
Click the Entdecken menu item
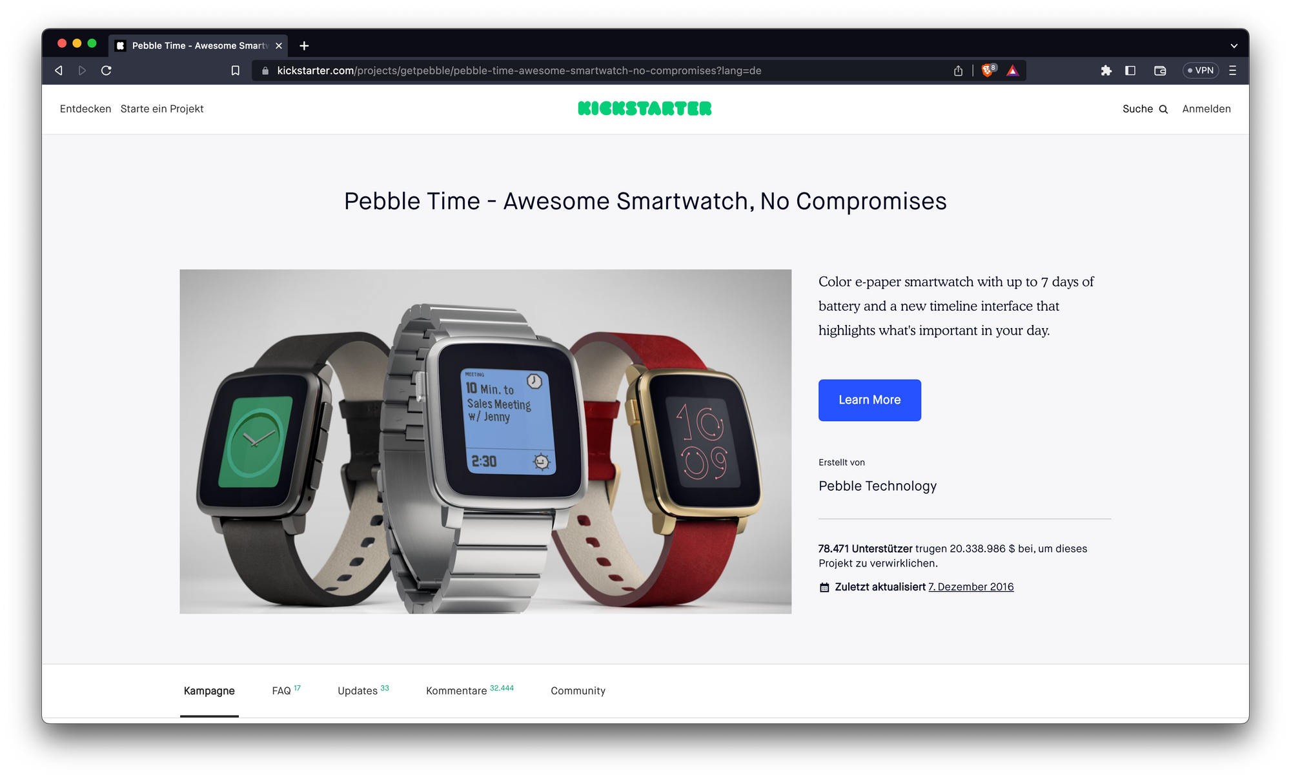[85, 109]
